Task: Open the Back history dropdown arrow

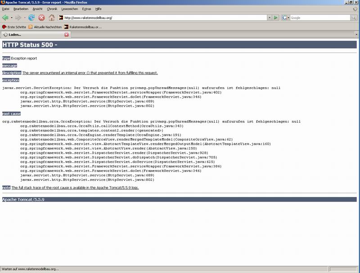Action: 12,18
